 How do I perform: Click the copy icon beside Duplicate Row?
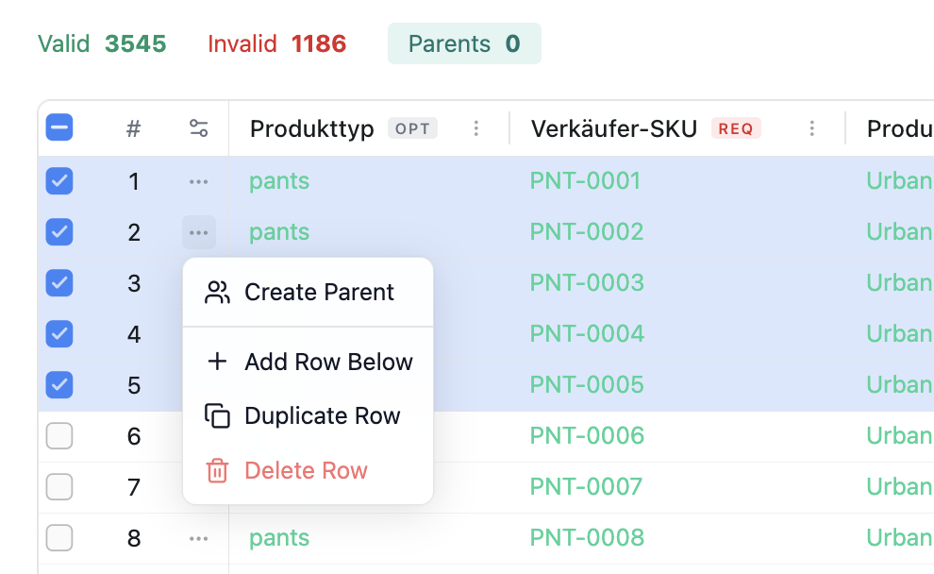tap(218, 415)
